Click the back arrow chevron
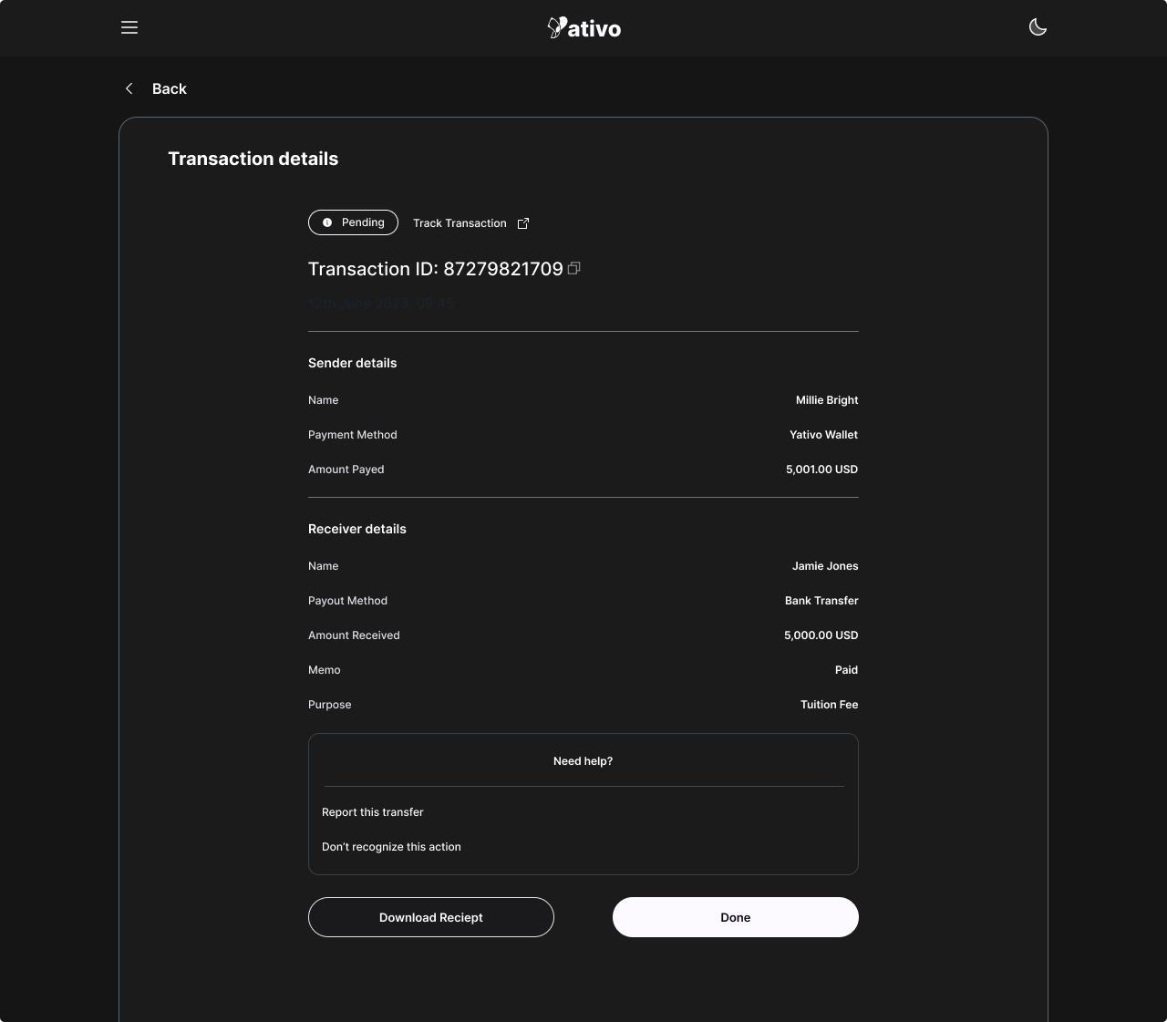 [x=129, y=88]
